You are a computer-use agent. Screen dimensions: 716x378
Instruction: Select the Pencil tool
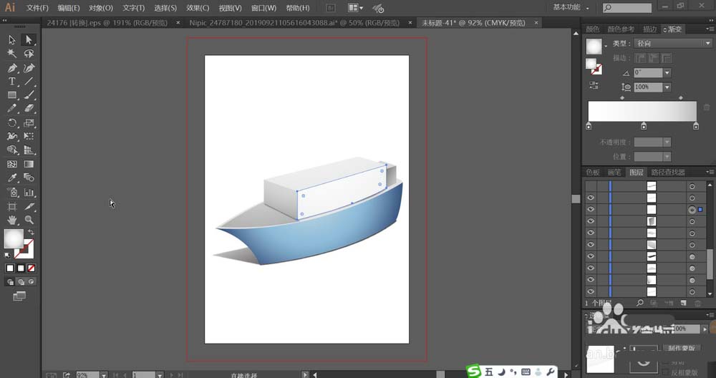coord(12,109)
